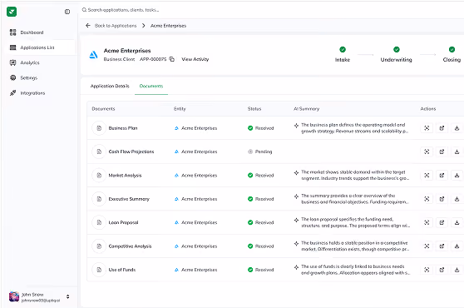Click scan icon for Loan Proposal row
This screenshot has width=464, height=308.
(x=427, y=222)
